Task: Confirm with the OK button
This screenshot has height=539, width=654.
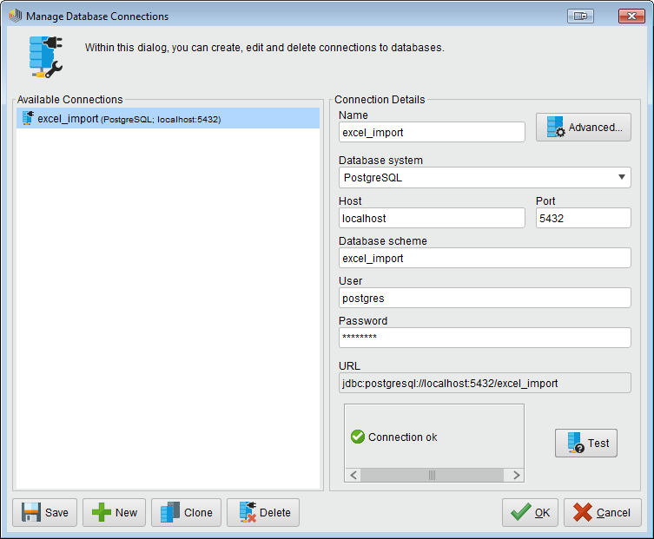Action: point(530,512)
